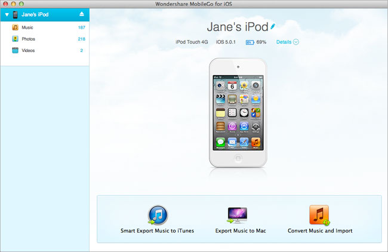Open the Details link

(284, 42)
